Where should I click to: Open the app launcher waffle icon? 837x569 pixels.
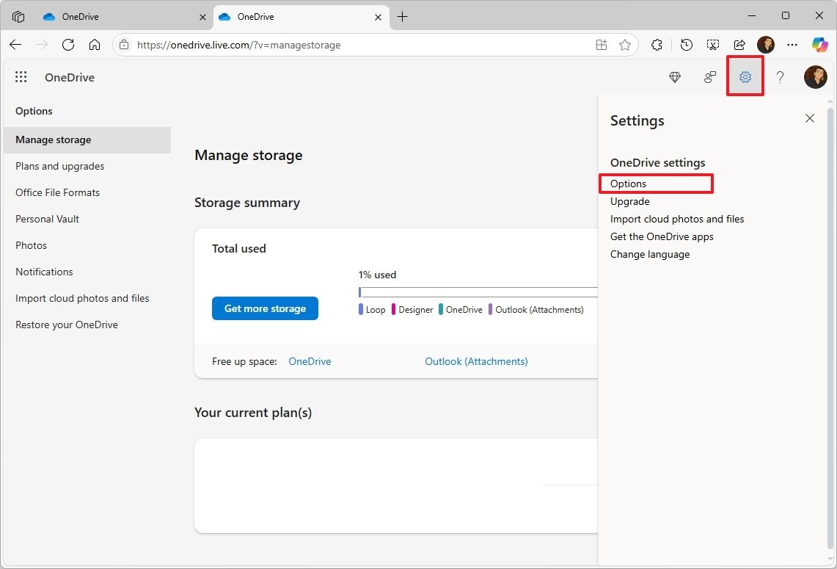[x=21, y=77]
